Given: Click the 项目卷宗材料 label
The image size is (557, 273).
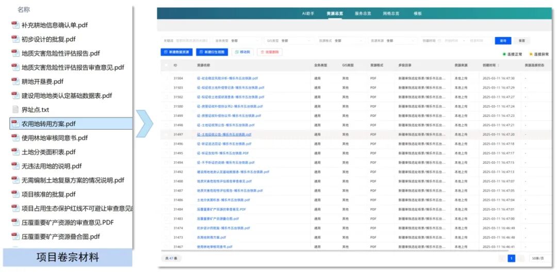Looking at the screenshot, I should point(68,258).
